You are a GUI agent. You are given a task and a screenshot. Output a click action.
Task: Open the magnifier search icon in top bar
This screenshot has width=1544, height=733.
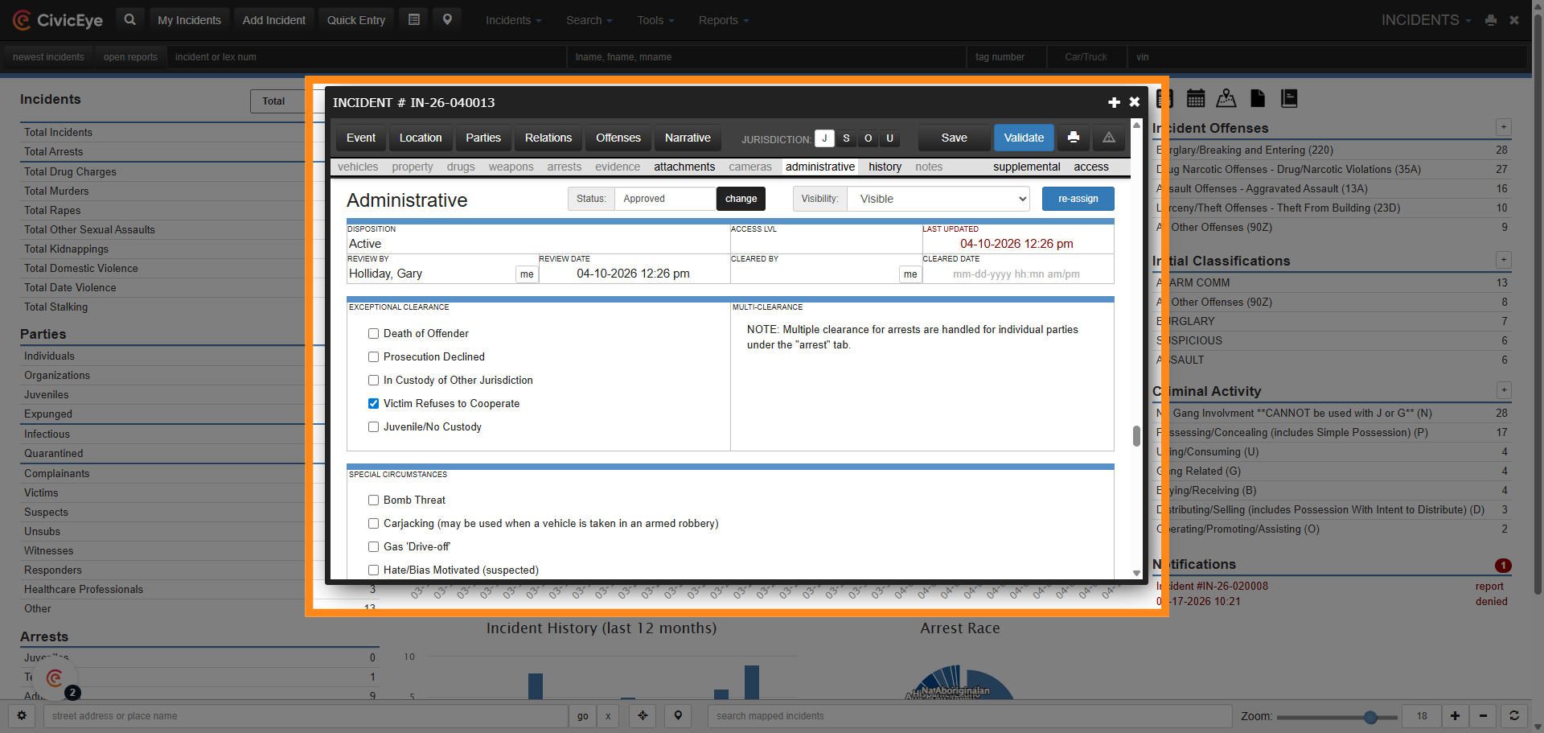pos(129,19)
